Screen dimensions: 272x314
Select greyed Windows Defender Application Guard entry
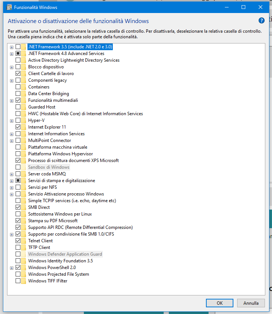[x=65, y=254]
